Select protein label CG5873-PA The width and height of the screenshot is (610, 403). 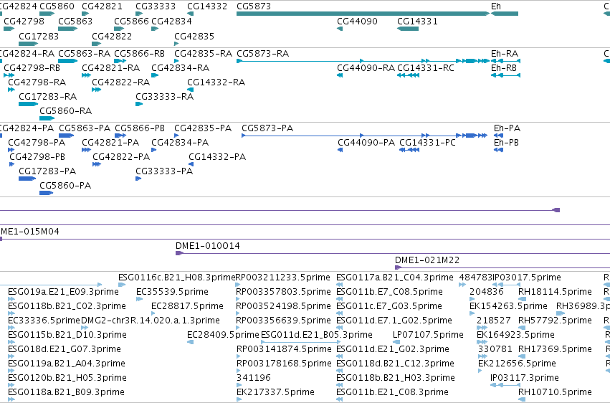267,128
